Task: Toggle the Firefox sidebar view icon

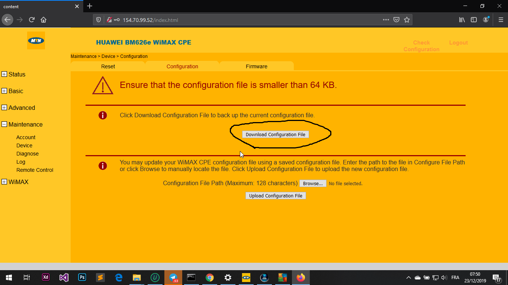Action: click(474, 20)
